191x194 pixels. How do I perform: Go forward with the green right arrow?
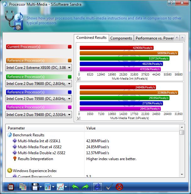coord(85,187)
